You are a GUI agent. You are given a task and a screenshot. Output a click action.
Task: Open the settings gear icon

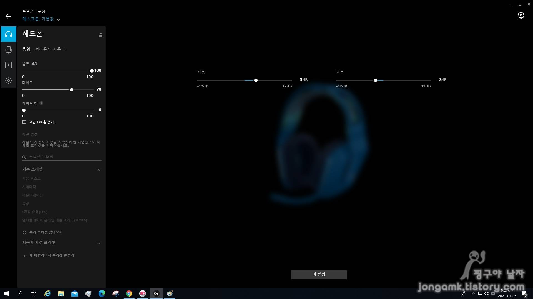521,15
